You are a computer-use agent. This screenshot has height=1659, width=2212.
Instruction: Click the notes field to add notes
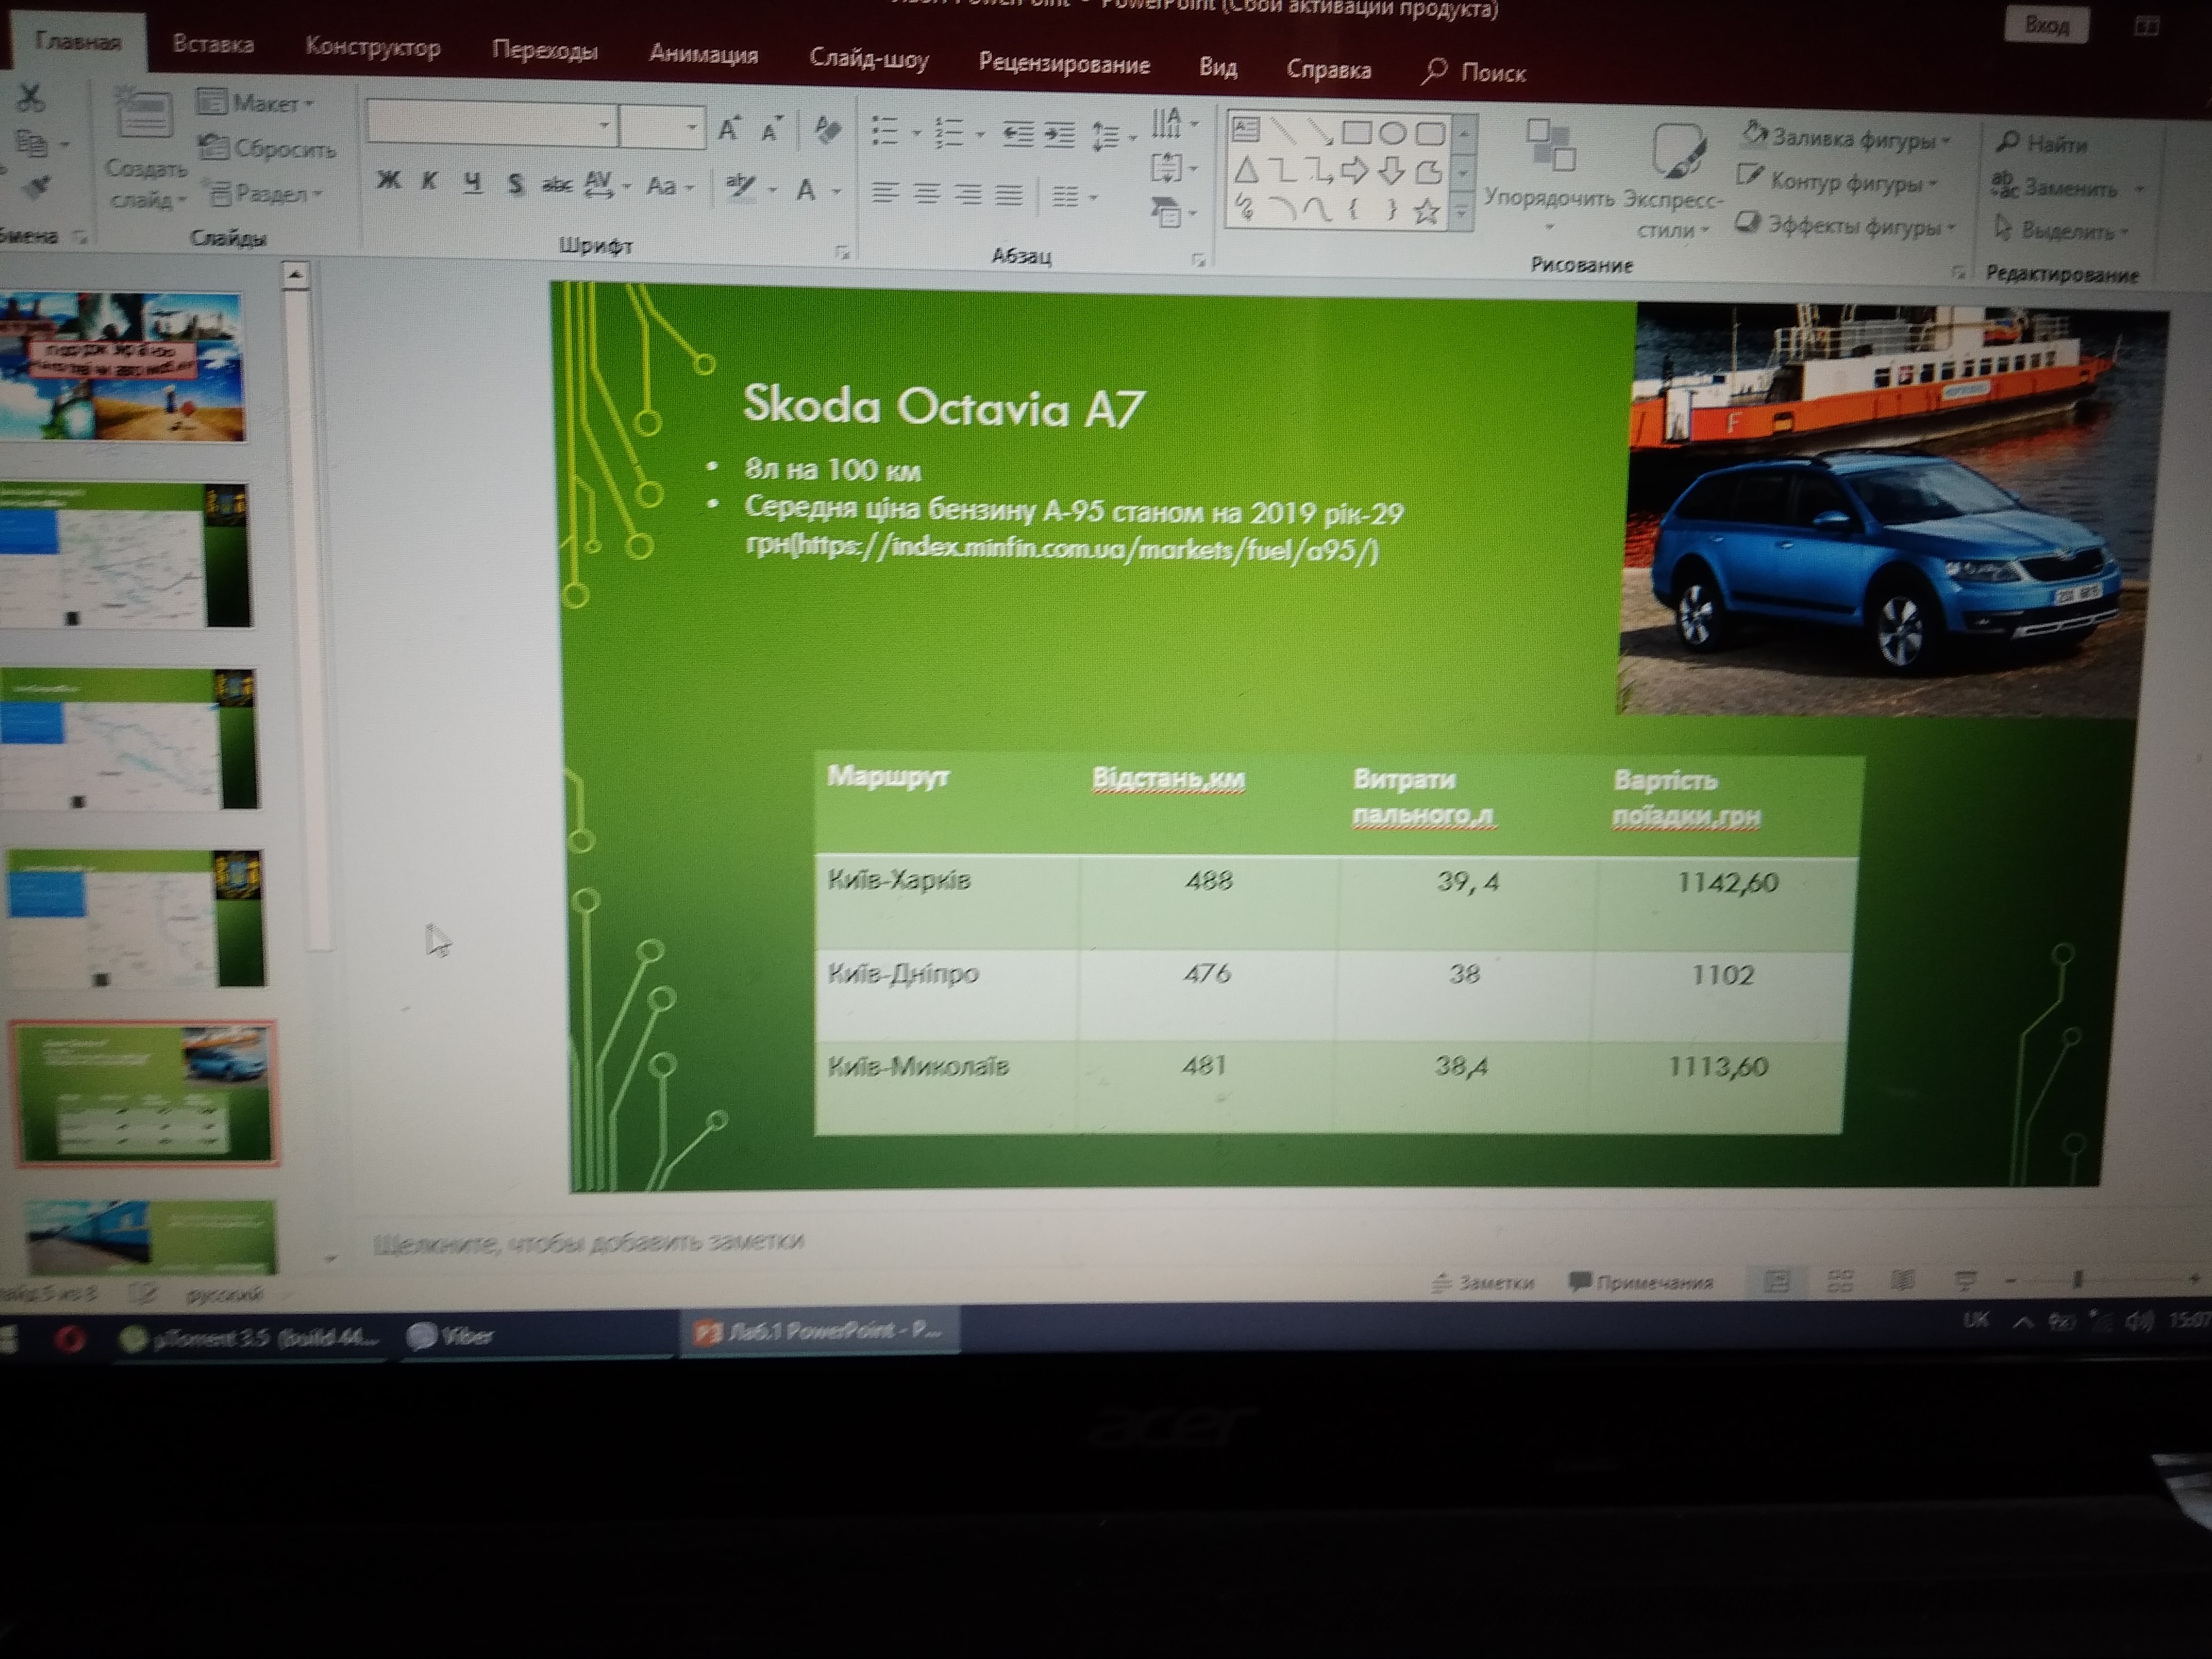(588, 1242)
